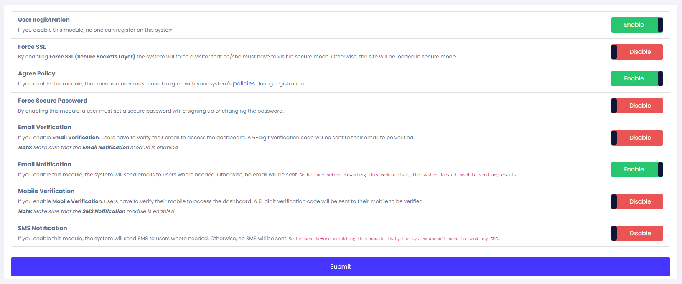Open the policies link
The image size is (682, 284).
[244, 83]
